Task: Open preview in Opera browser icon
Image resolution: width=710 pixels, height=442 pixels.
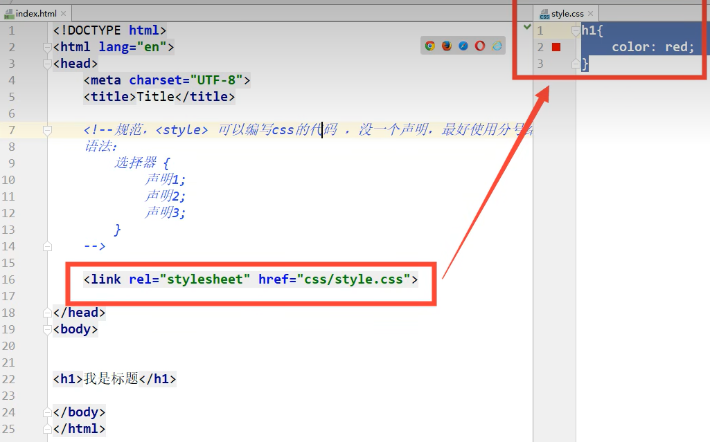Action: tap(480, 46)
